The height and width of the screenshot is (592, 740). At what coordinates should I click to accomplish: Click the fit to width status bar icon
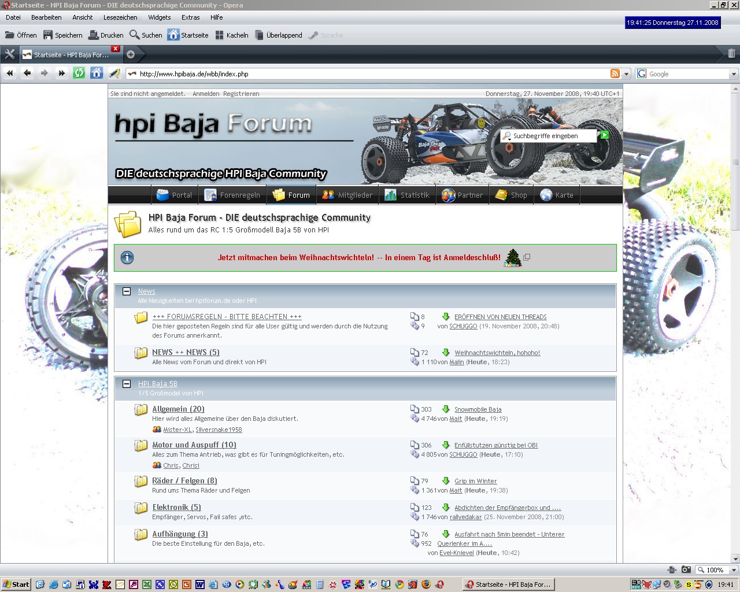click(672, 569)
